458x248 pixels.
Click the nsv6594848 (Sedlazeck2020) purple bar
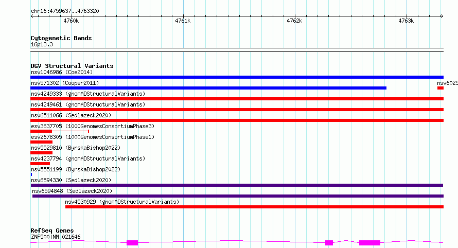tap(238, 196)
